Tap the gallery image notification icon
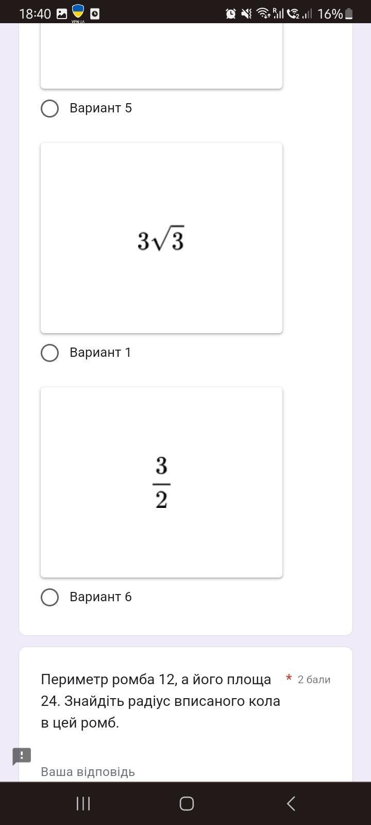This screenshot has width=371, height=825. 62,14
